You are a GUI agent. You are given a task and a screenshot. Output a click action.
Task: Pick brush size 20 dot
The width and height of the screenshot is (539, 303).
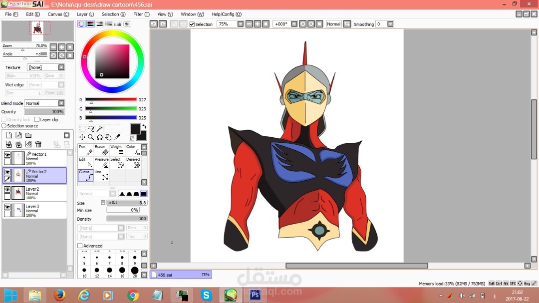click(x=135, y=271)
